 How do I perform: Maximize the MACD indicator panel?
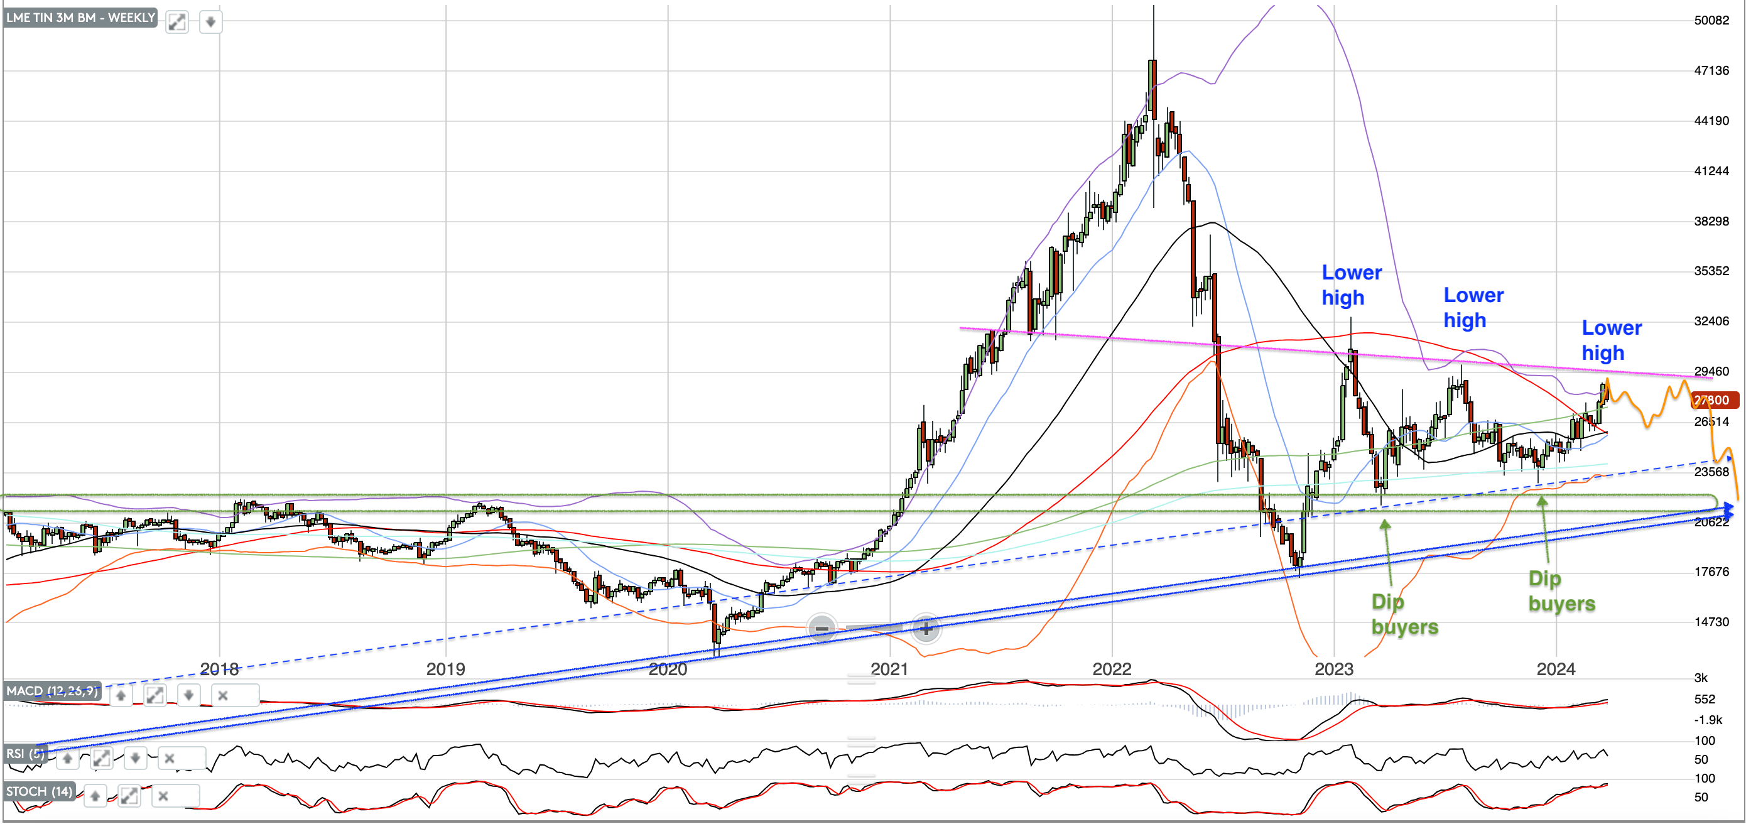pos(155,695)
